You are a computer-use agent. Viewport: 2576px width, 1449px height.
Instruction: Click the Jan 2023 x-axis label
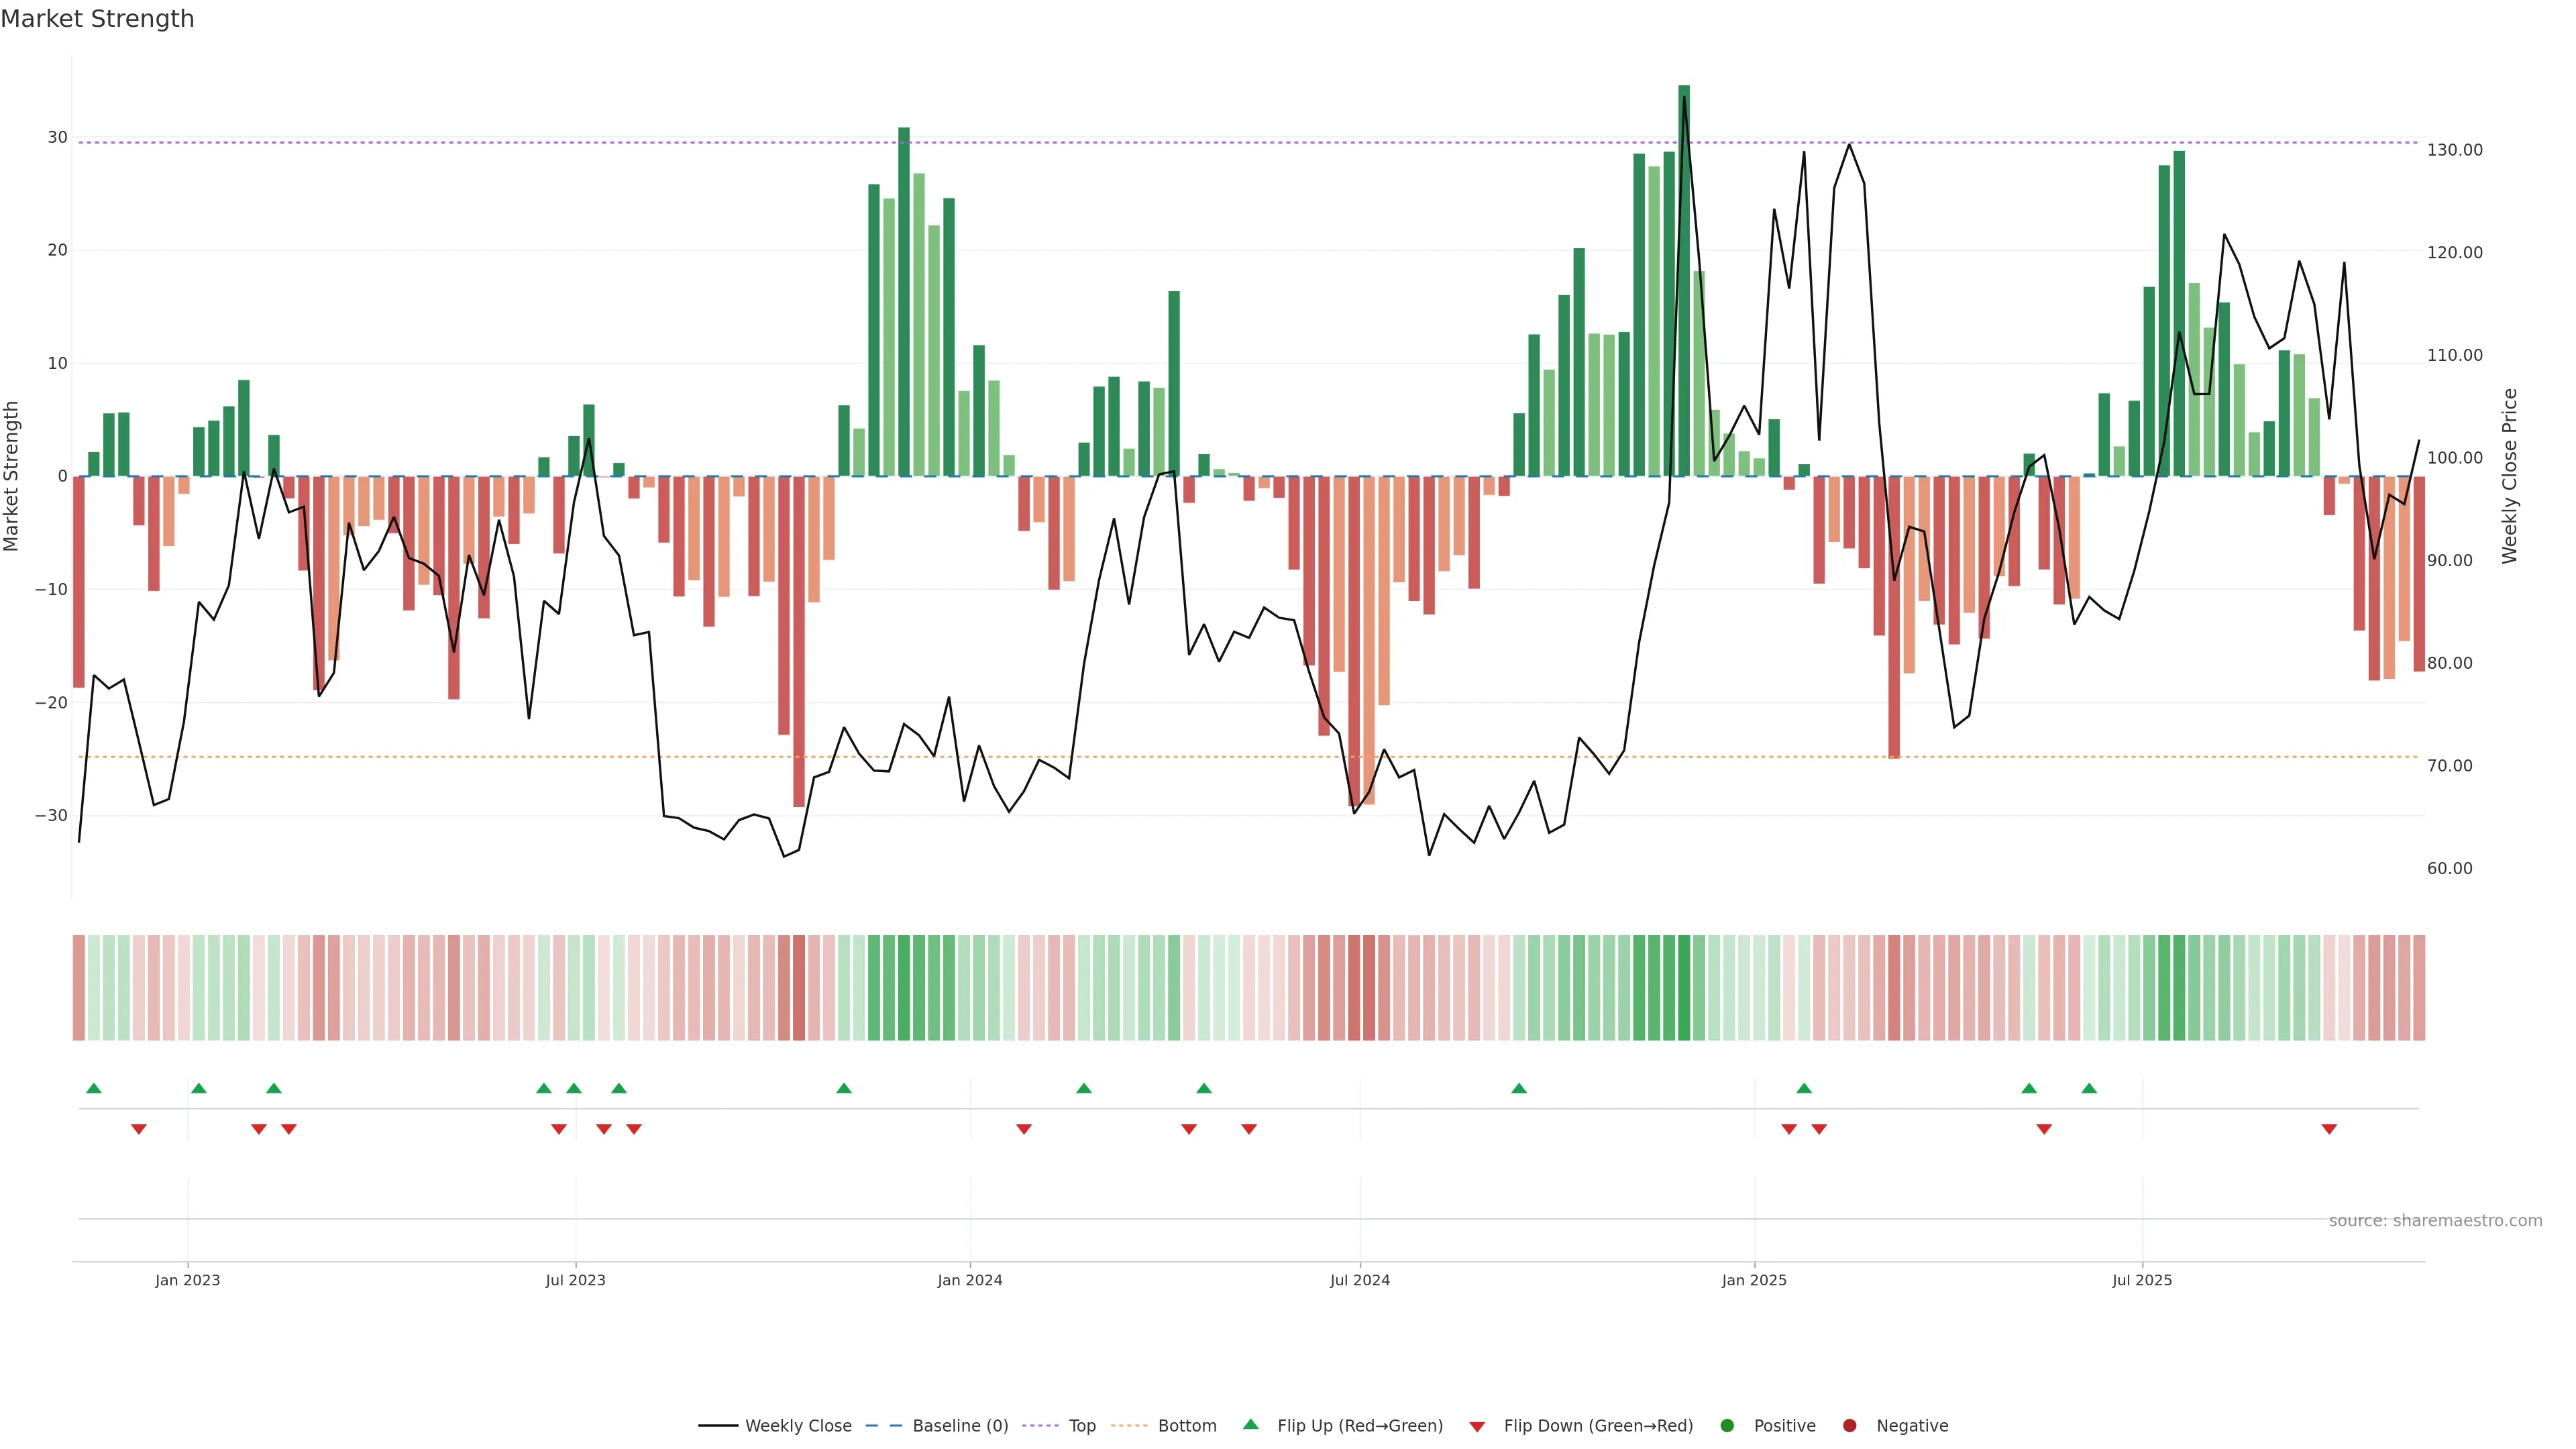(x=187, y=1280)
